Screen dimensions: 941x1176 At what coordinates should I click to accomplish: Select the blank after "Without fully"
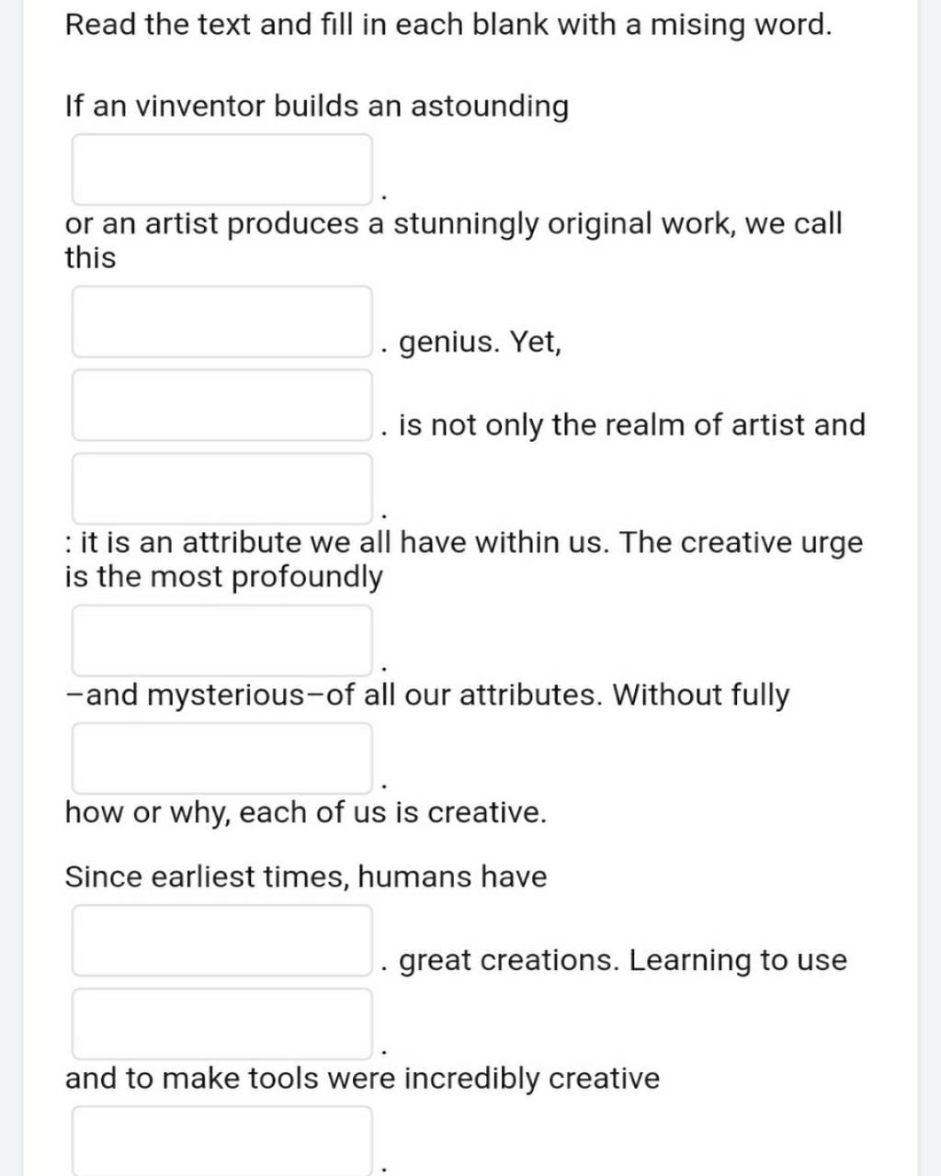tap(222, 758)
